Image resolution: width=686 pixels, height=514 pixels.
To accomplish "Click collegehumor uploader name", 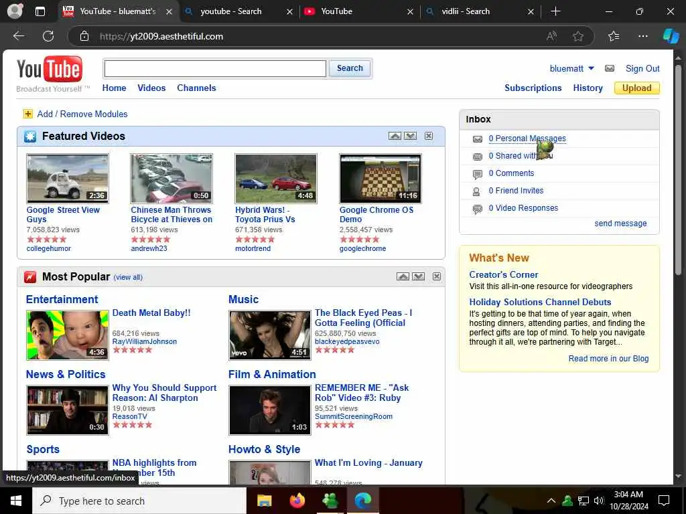I will click(x=48, y=248).
